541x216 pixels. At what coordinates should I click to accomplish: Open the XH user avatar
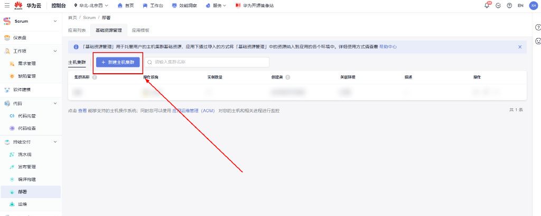pos(534,5)
